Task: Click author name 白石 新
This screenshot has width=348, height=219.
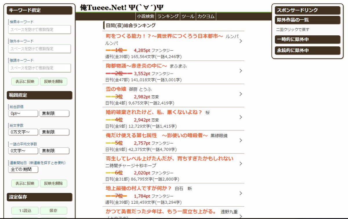Action: [x=183, y=189]
